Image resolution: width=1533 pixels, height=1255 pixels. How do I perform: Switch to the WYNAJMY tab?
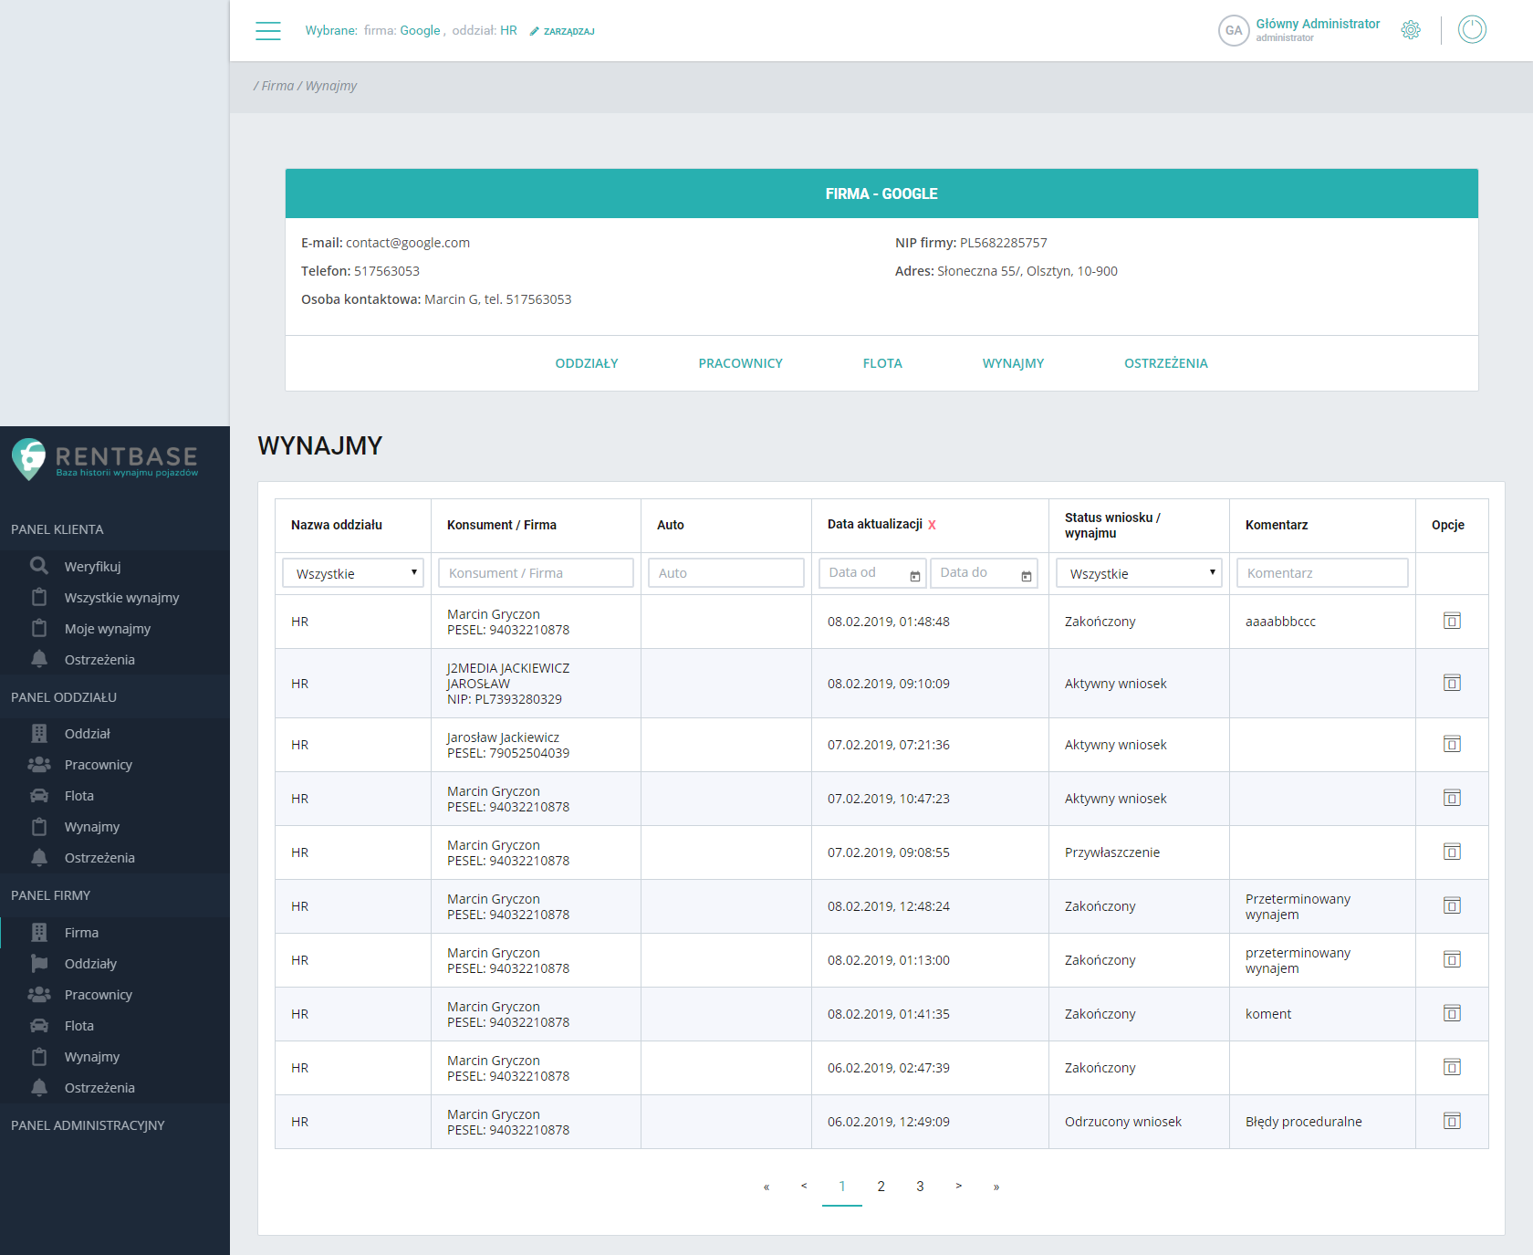point(1013,363)
